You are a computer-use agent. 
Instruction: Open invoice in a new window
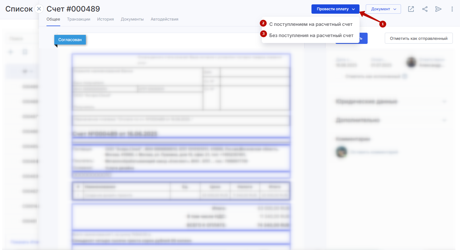[x=411, y=9]
